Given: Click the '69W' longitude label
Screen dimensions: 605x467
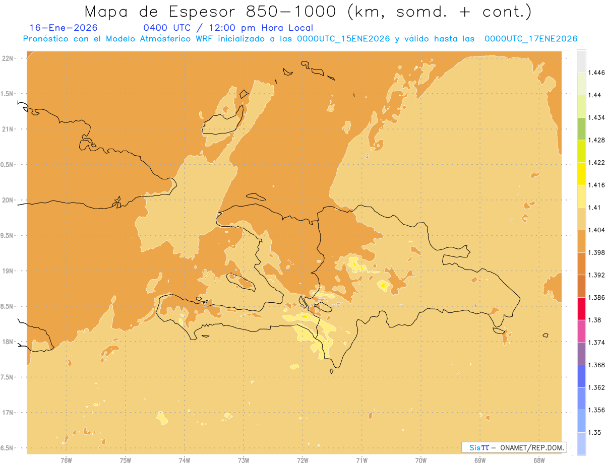Looking at the screenshot, I should click(x=480, y=460).
